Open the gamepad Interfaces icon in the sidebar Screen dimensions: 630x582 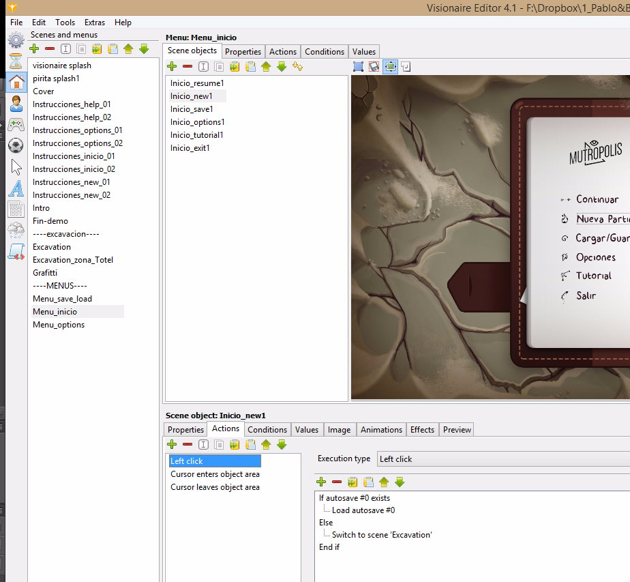tap(16, 125)
